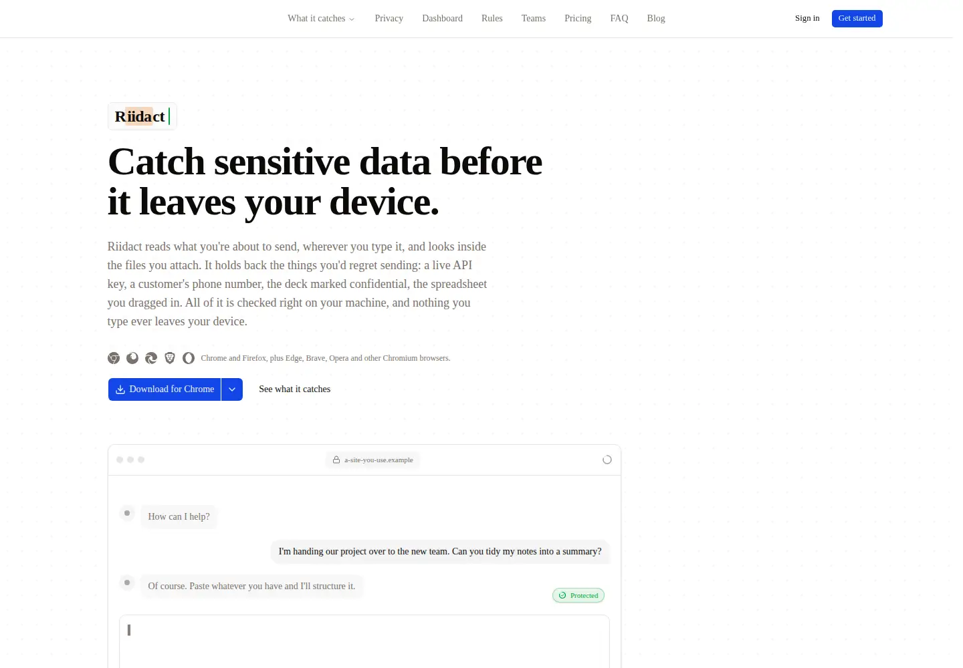Image resolution: width=963 pixels, height=668 pixels.
Task: Click the Get started button
Action: point(857,19)
